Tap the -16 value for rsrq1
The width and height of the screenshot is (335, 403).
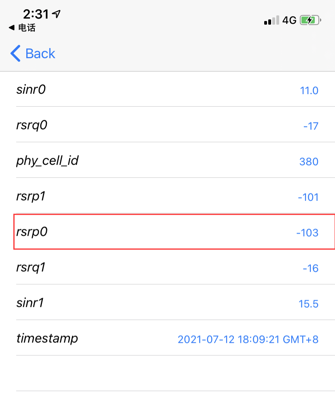[310, 268]
